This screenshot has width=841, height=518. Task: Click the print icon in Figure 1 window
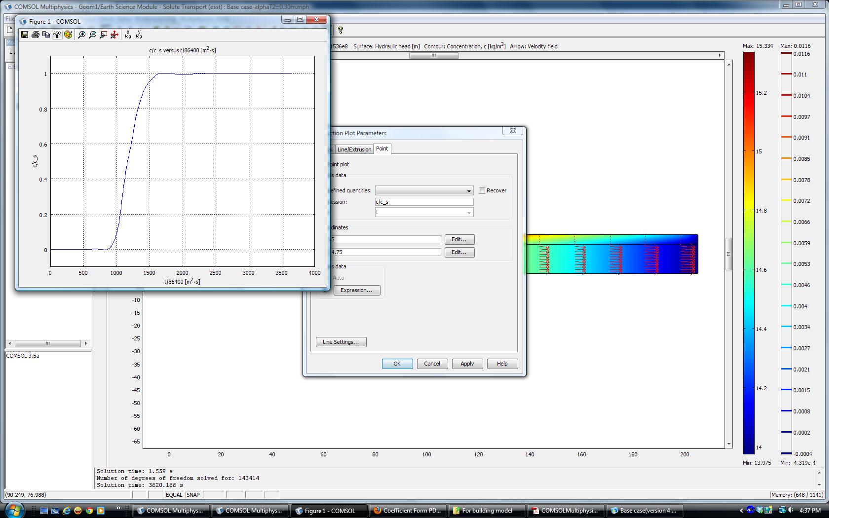click(x=36, y=35)
